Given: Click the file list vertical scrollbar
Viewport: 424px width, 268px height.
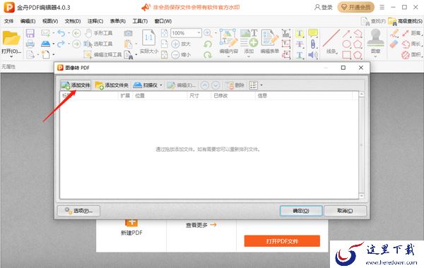Looking at the screenshot, I should (362, 145).
